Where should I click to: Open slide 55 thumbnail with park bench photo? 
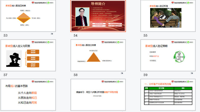(x=168, y=16)
